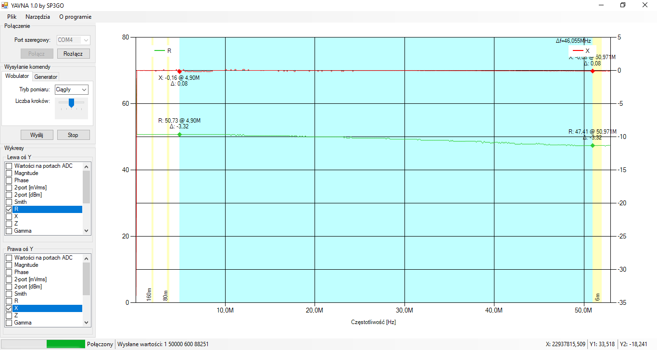
Task: Click the green R legend entry
Action: point(163,50)
